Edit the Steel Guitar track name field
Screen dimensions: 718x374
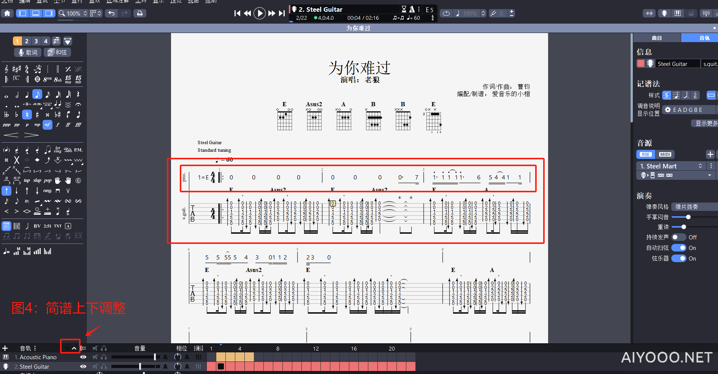[678, 64]
